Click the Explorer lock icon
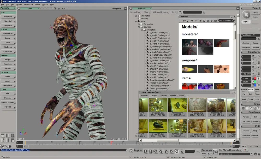Screen dimensions: 261x159 coord(173,12)
